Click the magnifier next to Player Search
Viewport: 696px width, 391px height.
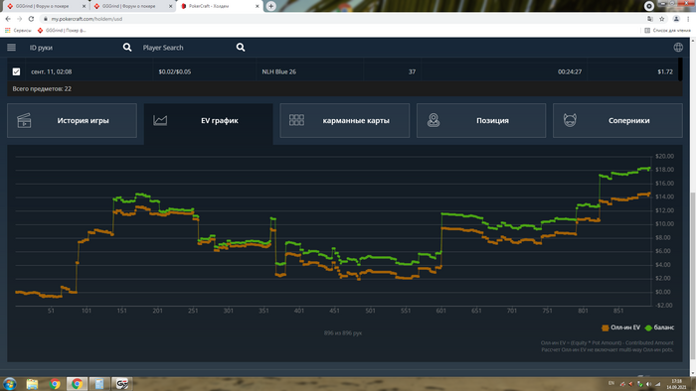point(241,48)
